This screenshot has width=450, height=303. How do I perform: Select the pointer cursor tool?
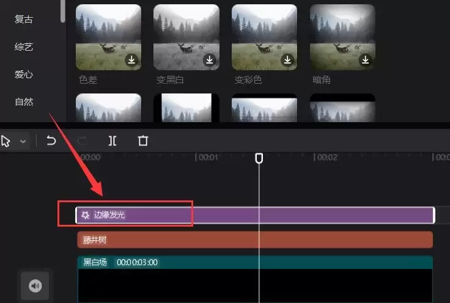[6, 141]
